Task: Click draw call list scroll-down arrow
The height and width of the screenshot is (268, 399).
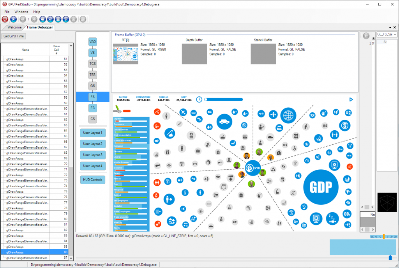Action: 71,258
